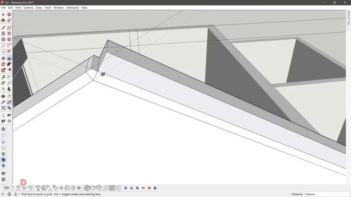351x197 pixels.
Task: Open the Tools menu
Action: click(48, 8)
